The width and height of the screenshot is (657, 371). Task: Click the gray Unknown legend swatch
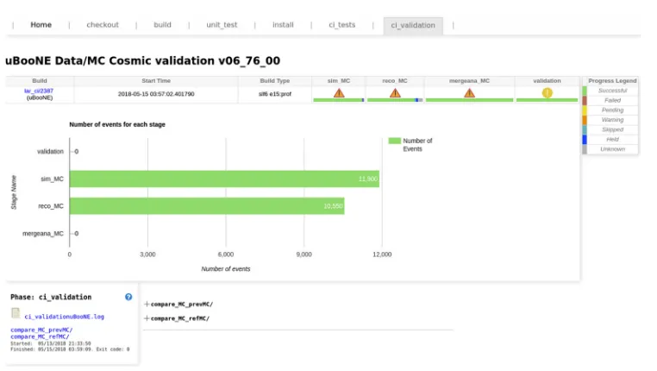click(585, 149)
